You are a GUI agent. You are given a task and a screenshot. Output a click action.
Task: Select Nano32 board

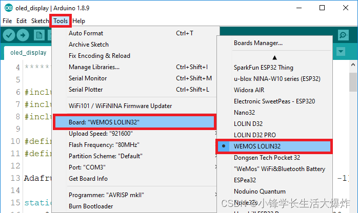pos(274,113)
